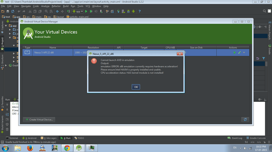
Task: Expand the Gradle Scripts tree node
Action: tap(6, 65)
